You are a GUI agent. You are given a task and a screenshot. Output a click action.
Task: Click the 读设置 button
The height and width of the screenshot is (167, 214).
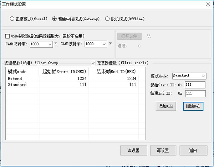click(133, 150)
